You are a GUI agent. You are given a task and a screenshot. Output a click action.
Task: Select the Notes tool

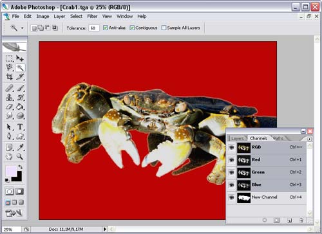(x=9, y=147)
